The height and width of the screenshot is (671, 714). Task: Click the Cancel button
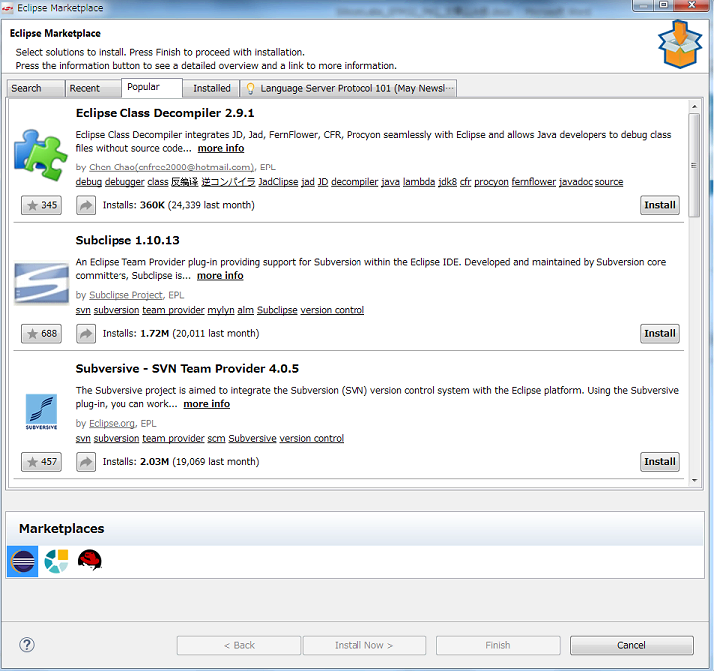(631, 645)
